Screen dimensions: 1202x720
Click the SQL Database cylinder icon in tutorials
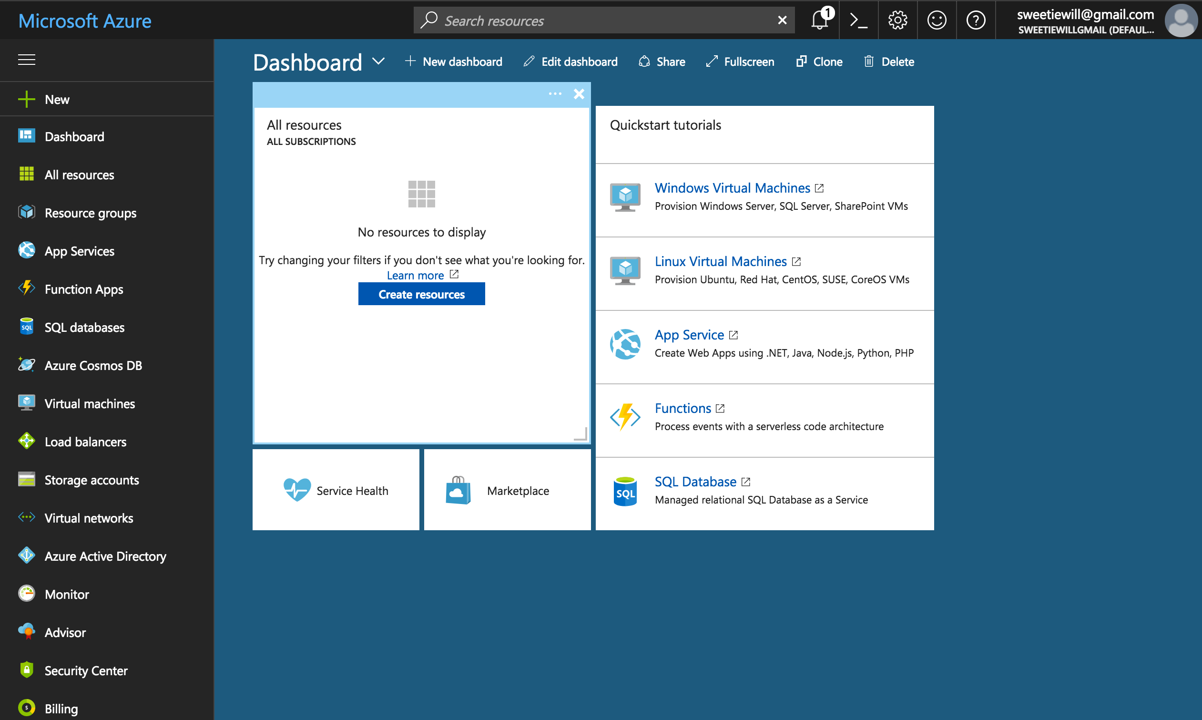625,491
